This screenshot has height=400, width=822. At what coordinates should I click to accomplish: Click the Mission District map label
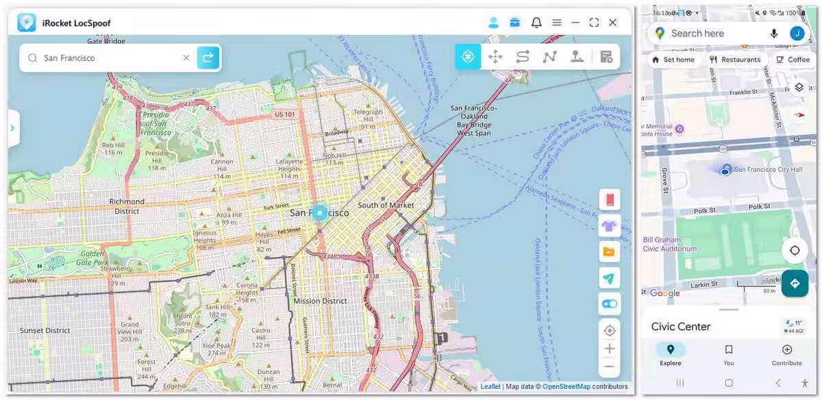click(x=321, y=301)
